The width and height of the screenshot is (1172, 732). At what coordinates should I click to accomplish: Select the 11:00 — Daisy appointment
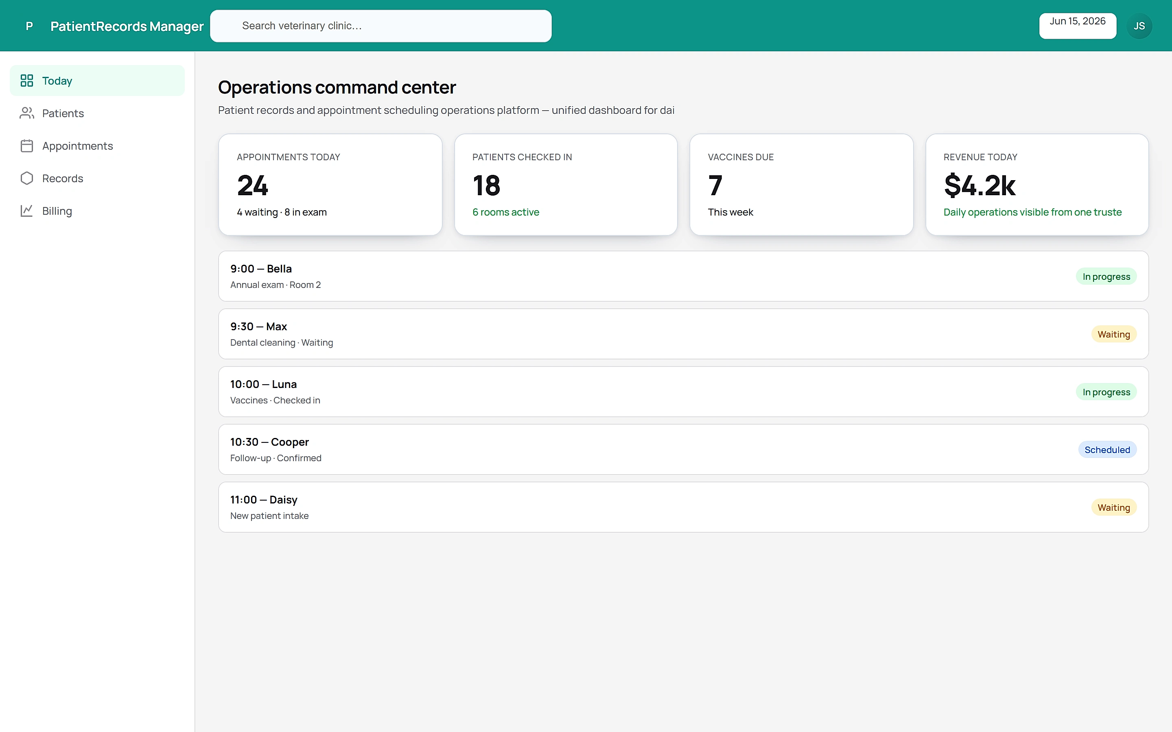[x=683, y=507]
